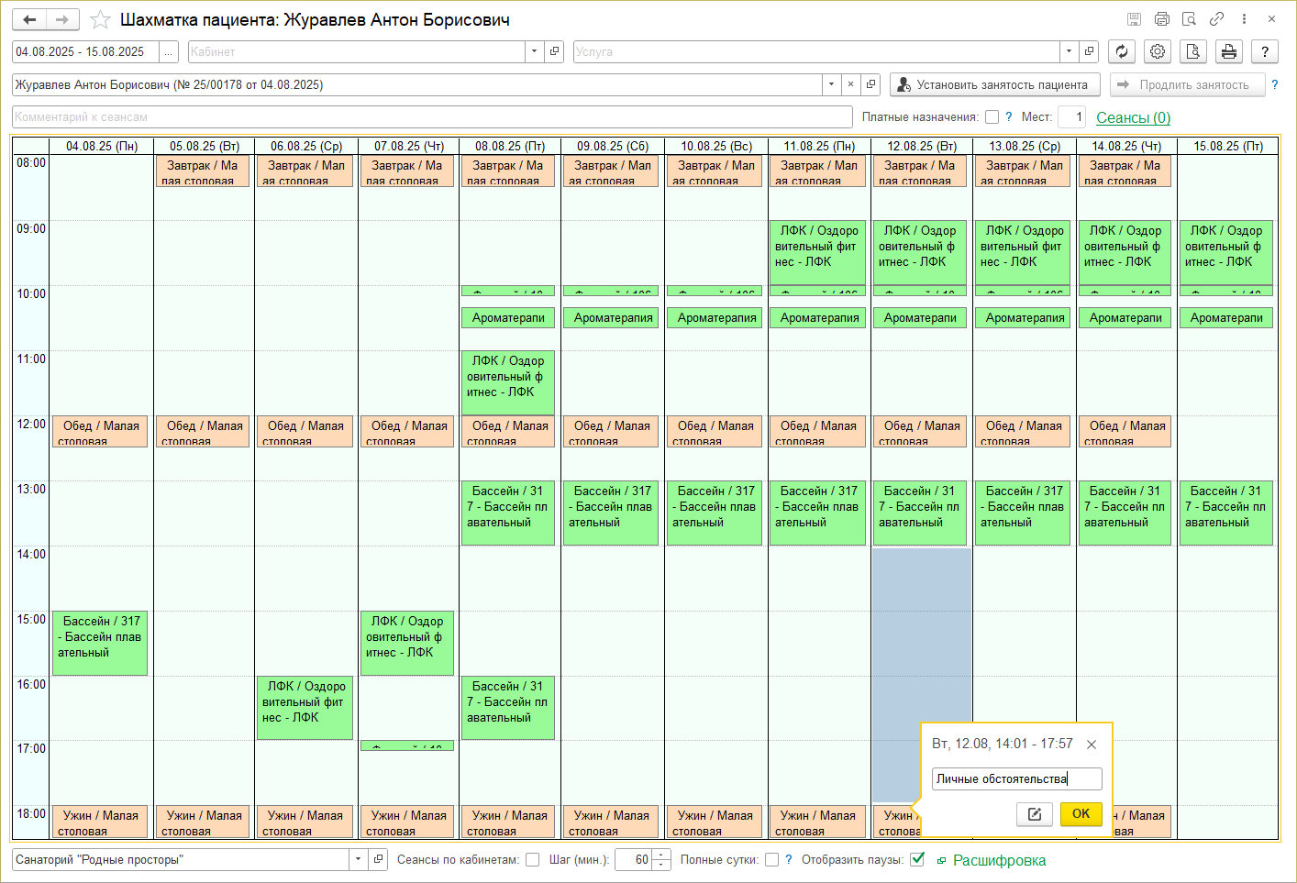Select Ужин block on 09.08.25

tap(611, 822)
